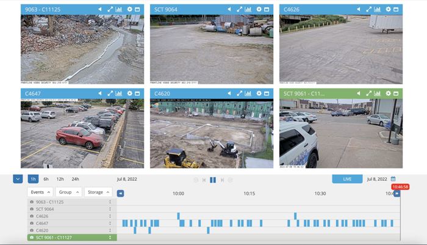Image resolution: width=427 pixels, height=245 pixels.
Task: Pop out the 9063 - C11125 camera window
Action: tap(137, 9)
